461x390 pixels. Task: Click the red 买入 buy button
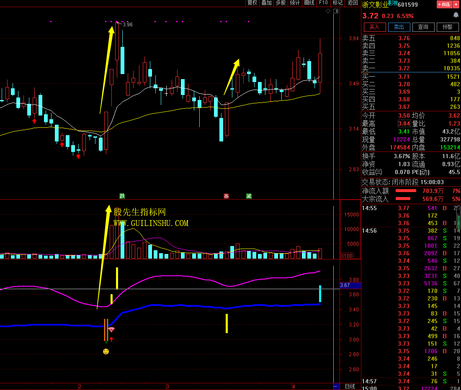point(375,27)
